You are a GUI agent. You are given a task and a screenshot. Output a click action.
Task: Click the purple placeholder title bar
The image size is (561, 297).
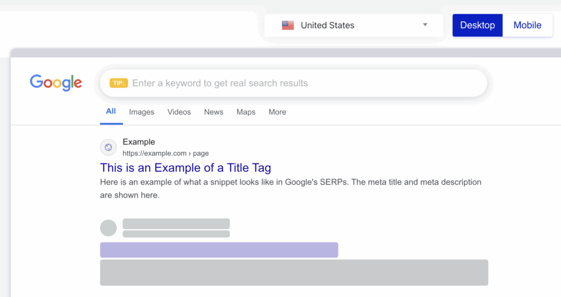tap(219, 250)
